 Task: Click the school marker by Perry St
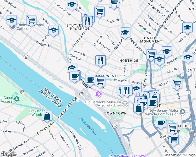pos(188,58)
